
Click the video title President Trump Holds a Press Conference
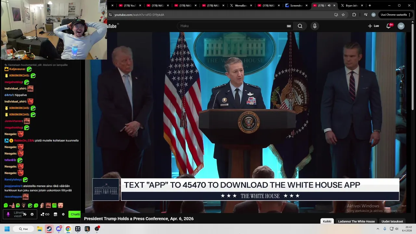139,219
